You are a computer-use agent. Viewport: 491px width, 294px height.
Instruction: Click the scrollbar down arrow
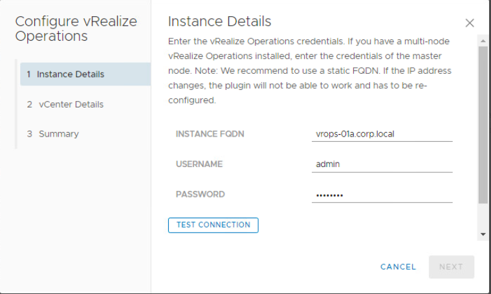point(483,234)
